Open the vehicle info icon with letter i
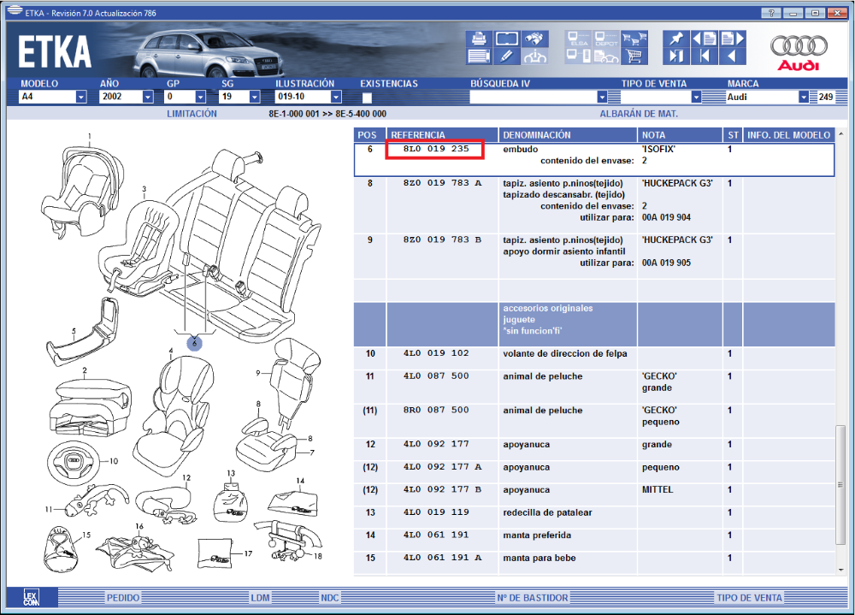The height and width of the screenshot is (615, 855). tap(535, 56)
